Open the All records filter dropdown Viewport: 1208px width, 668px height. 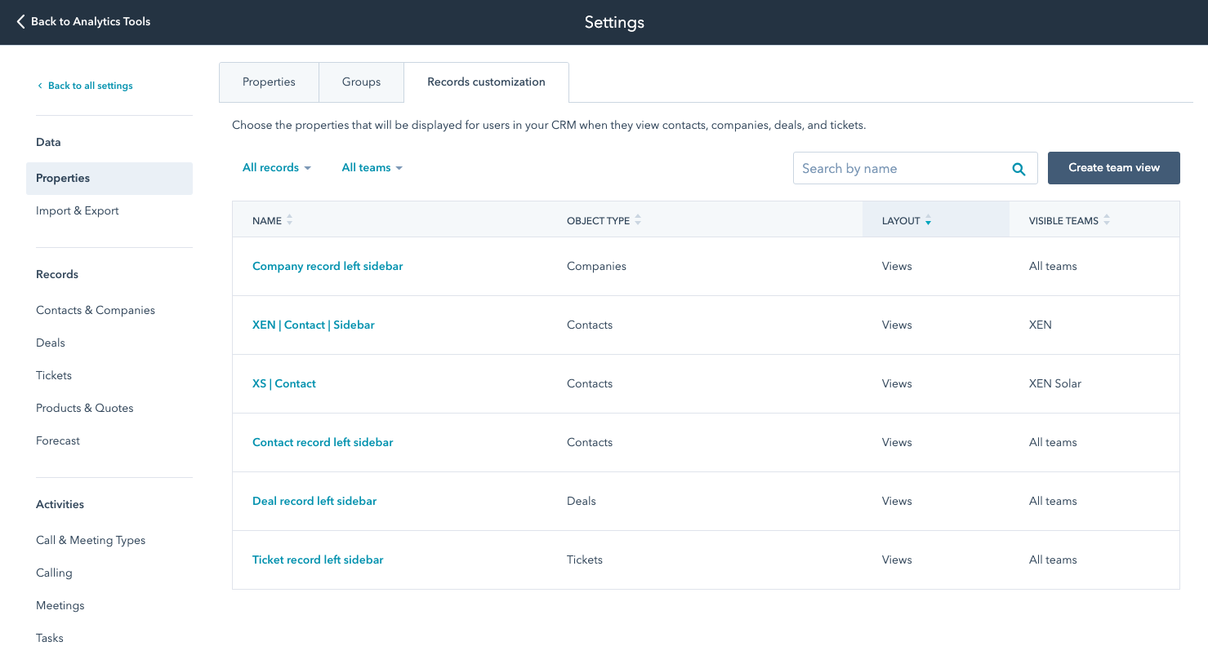tap(276, 168)
